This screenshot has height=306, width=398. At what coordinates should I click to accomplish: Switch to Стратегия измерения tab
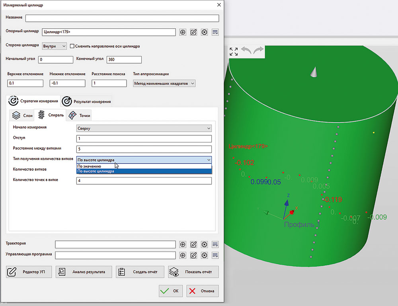pyautogui.click(x=33, y=101)
